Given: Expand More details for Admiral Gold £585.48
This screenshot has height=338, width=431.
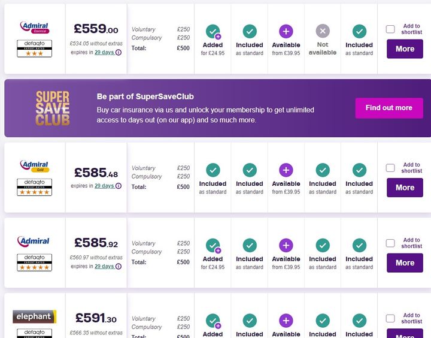Looking at the screenshot, I should [x=405, y=188].
